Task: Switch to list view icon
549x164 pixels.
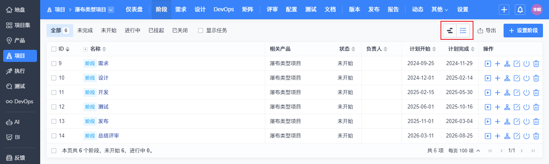Action: [463, 31]
